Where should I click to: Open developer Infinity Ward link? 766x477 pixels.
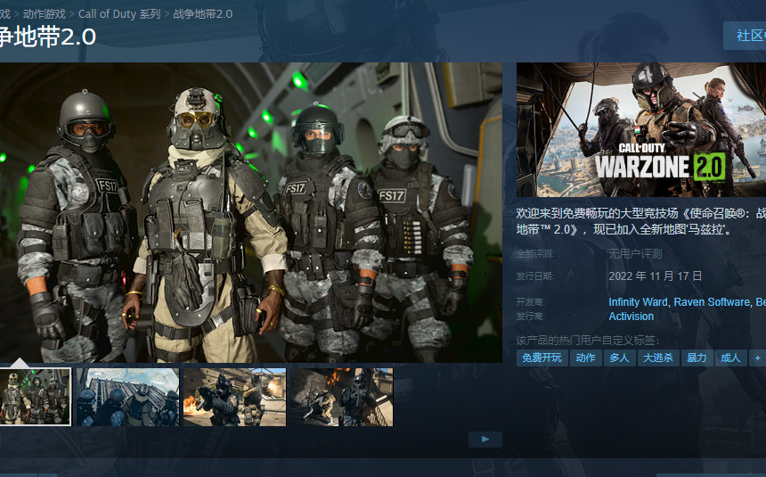point(638,302)
